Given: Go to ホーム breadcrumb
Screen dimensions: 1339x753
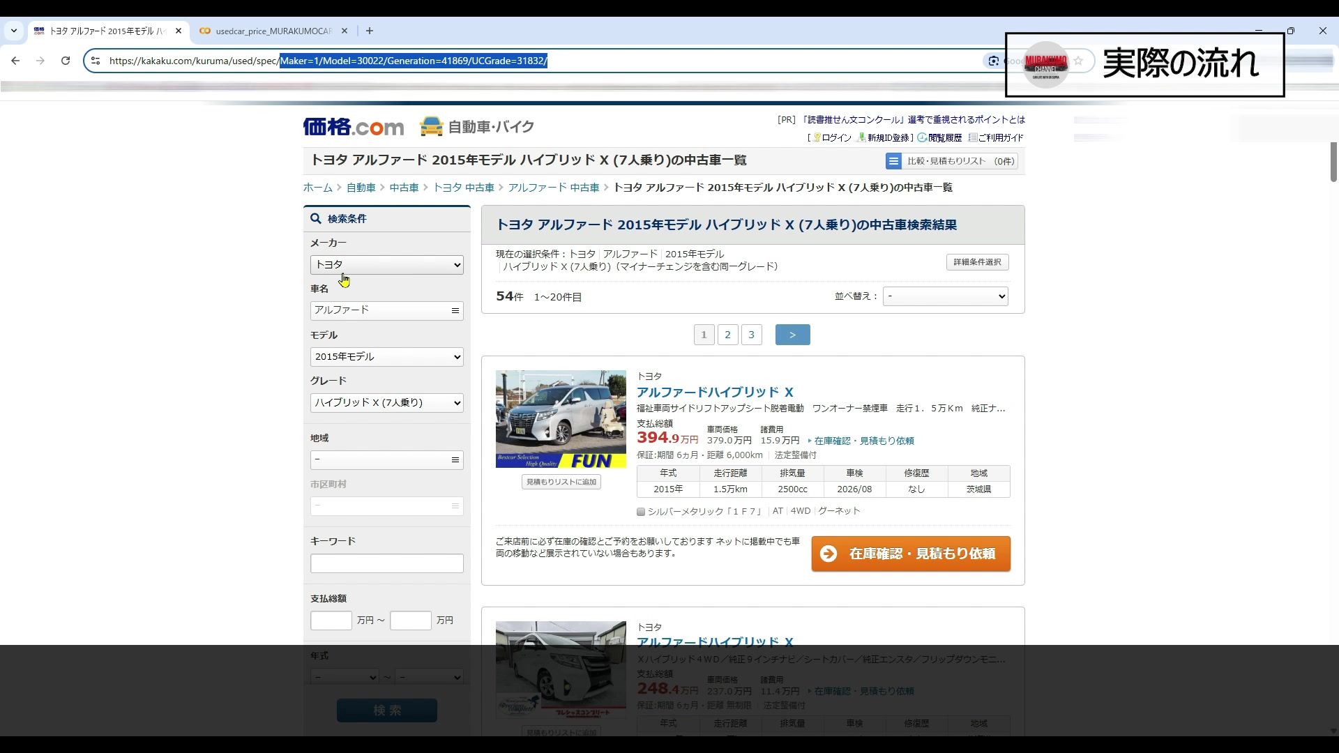Looking at the screenshot, I should point(318,188).
